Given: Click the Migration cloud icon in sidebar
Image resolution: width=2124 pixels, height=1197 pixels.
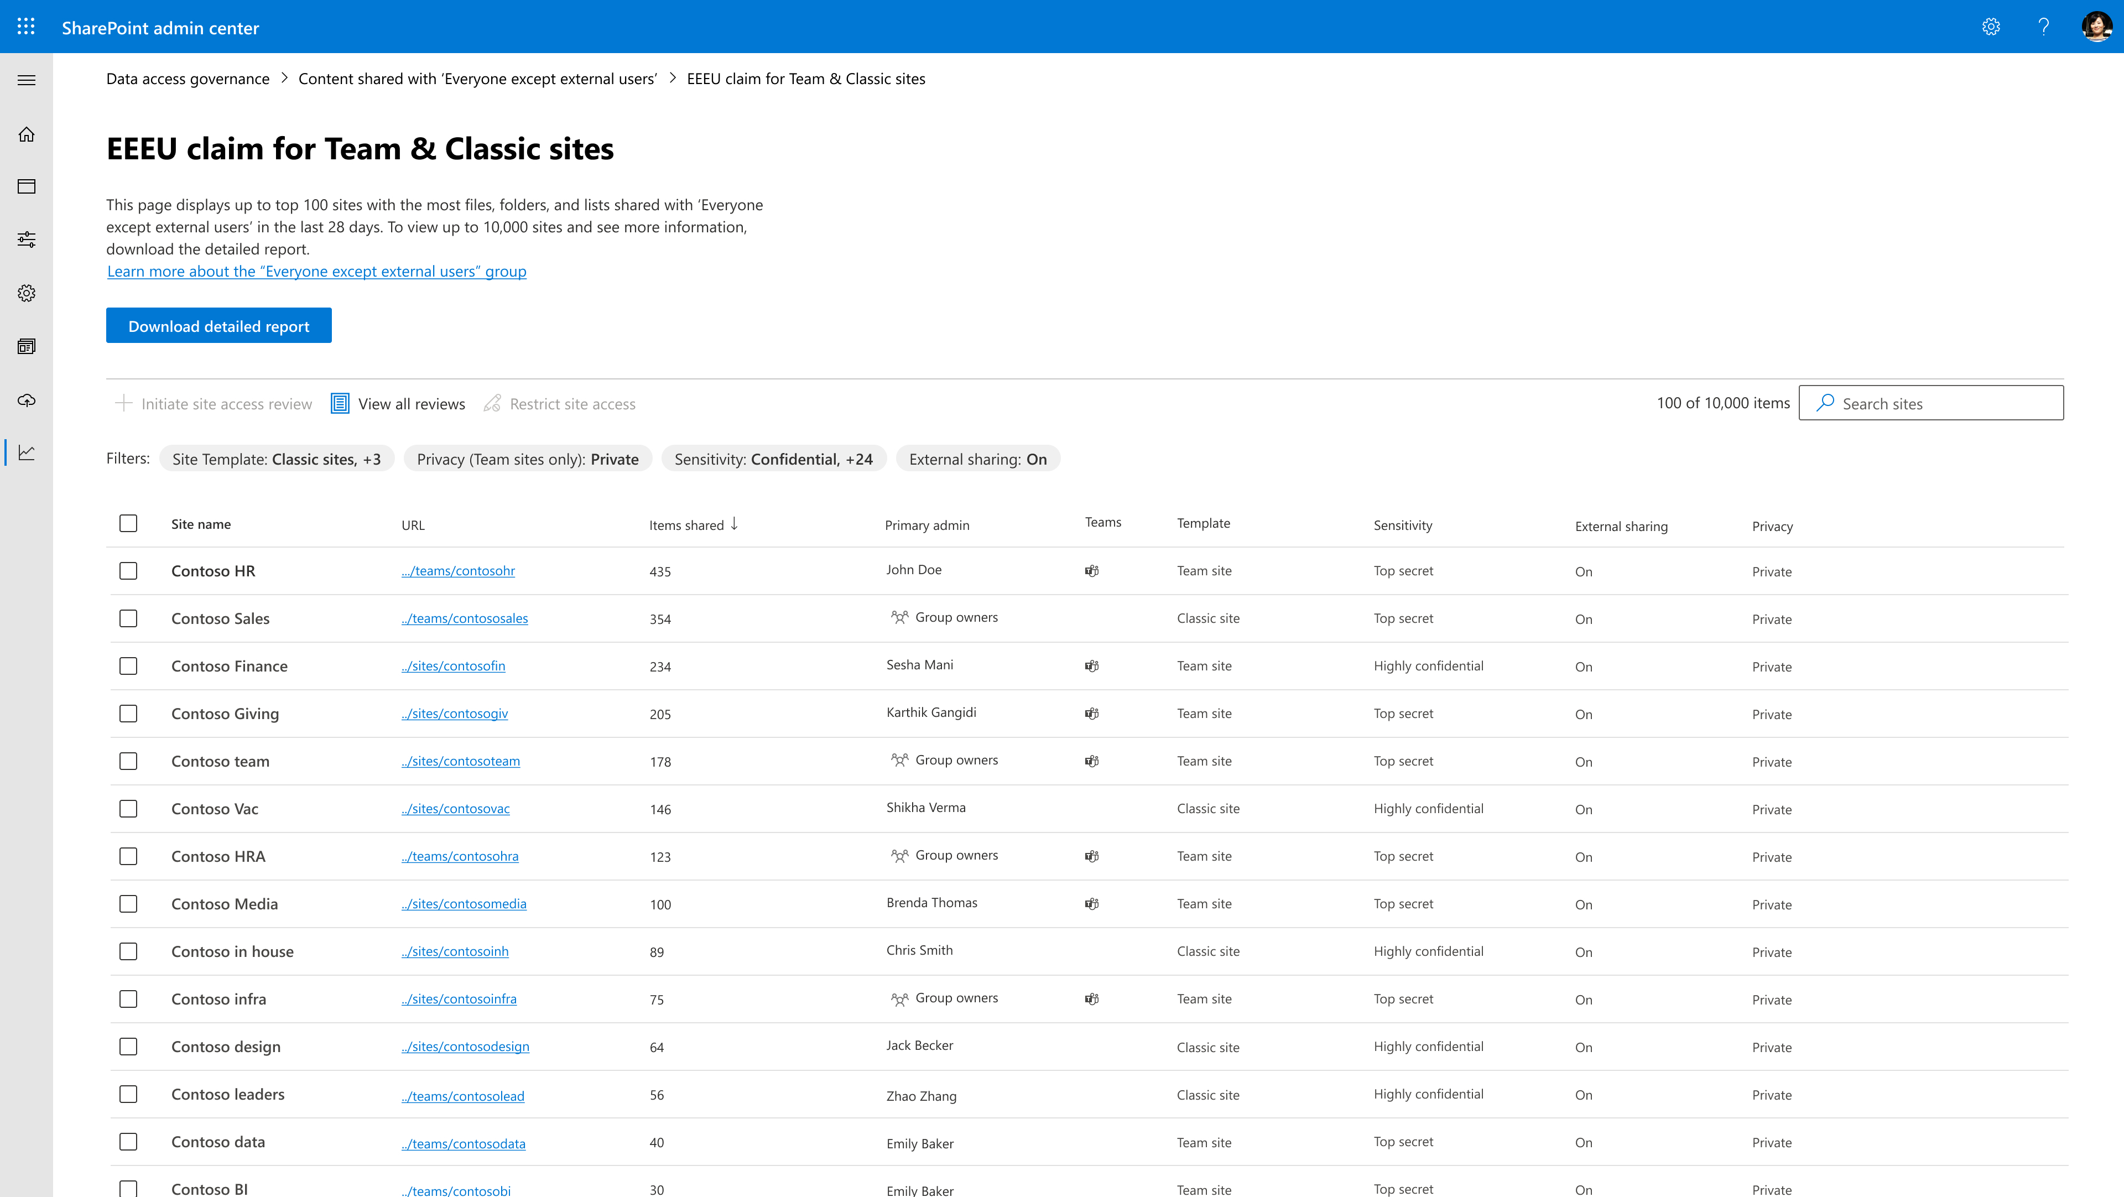Looking at the screenshot, I should pyautogui.click(x=27, y=400).
